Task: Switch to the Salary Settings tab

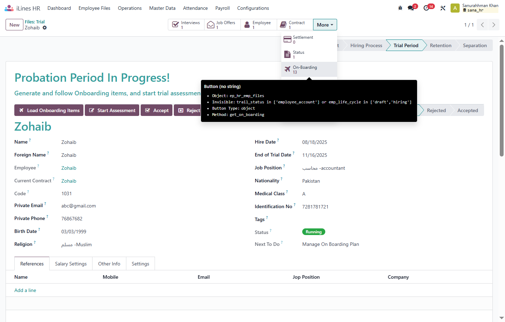Action: 71,264
